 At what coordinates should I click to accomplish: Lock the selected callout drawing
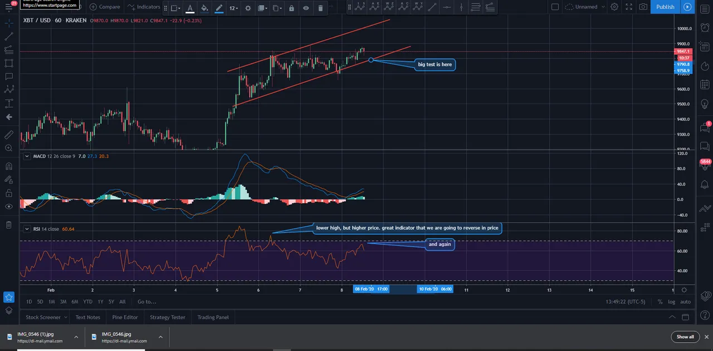click(291, 8)
